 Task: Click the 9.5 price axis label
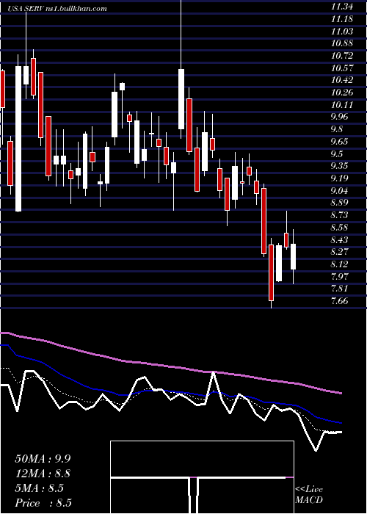coord(337,153)
